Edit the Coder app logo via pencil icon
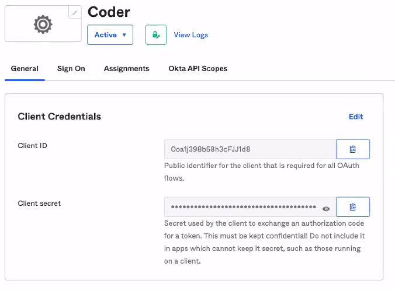 [75, 12]
